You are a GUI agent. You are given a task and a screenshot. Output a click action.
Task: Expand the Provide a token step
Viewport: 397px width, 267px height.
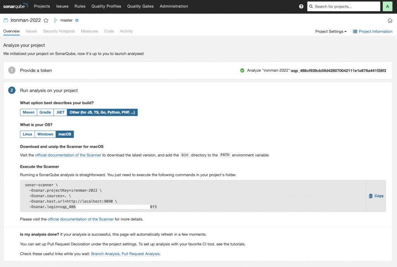point(36,71)
